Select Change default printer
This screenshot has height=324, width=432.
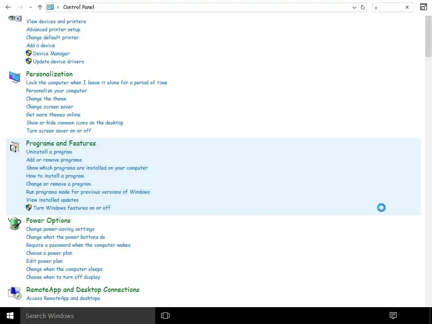(53, 38)
